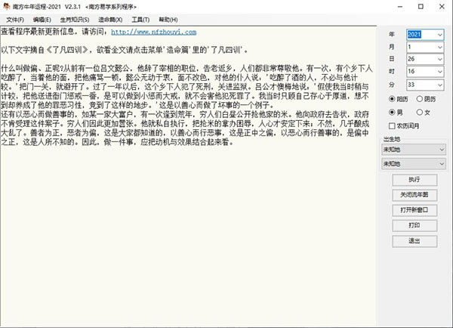Expand the 月 month dropdown
This screenshot has height=328, width=453.
[439, 47]
